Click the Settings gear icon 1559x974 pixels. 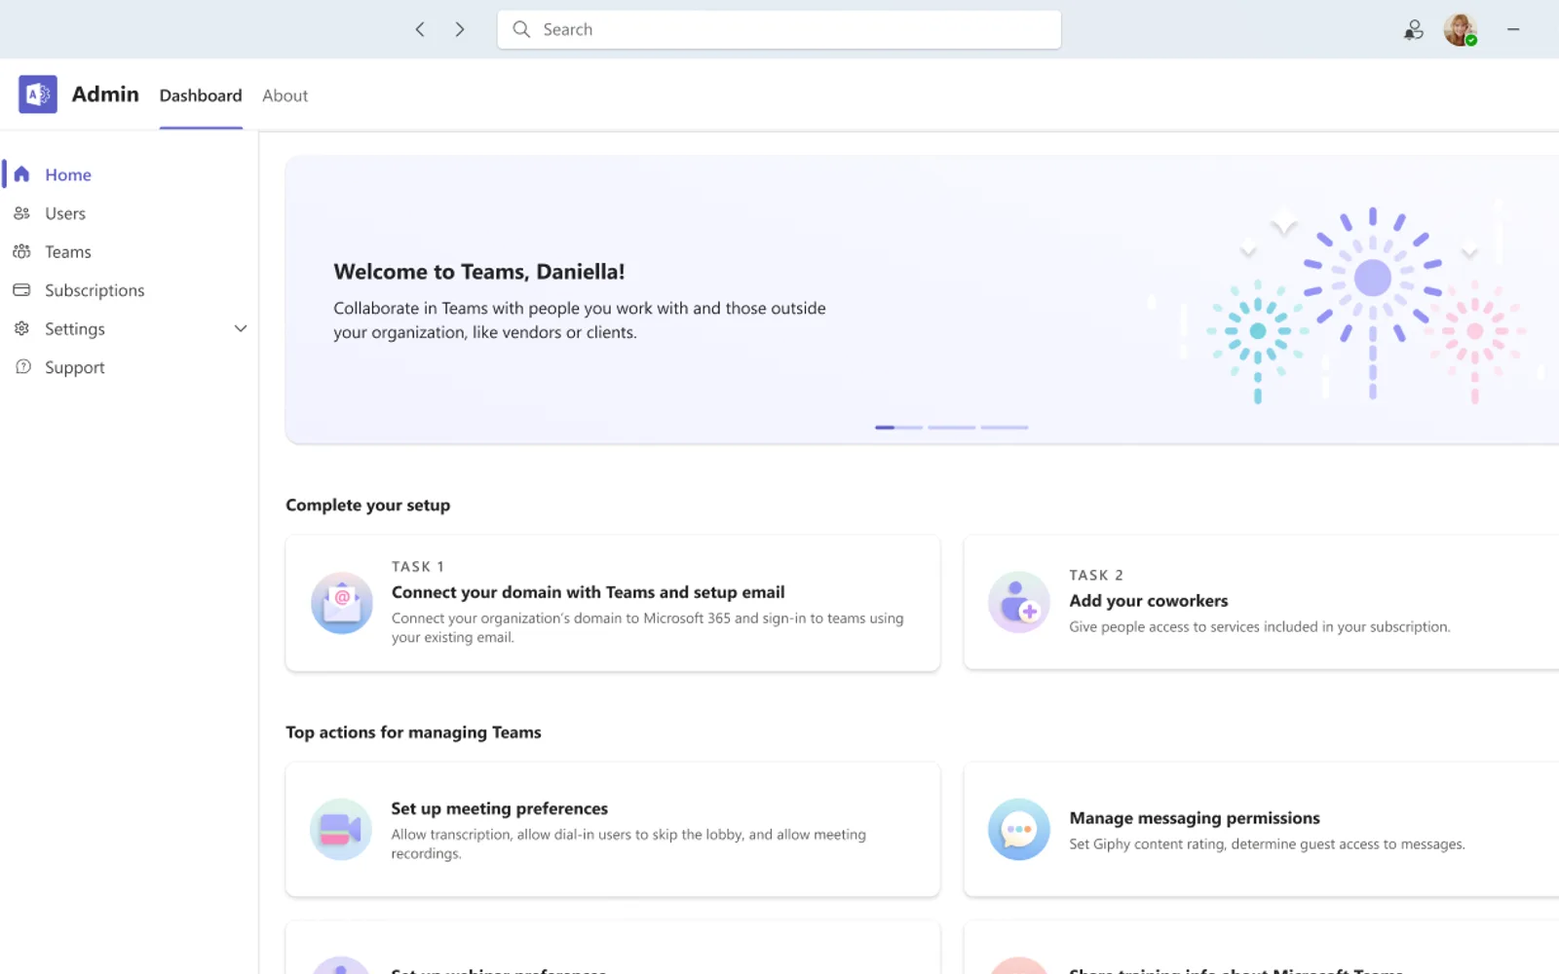(21, 328)
